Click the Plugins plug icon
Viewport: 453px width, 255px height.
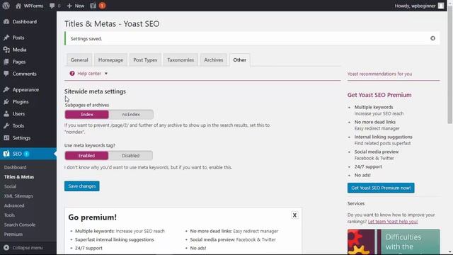click(6, 102)
